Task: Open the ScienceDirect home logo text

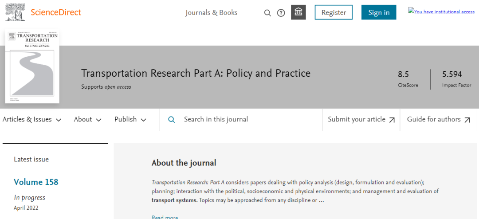Action: click(56, 12)
